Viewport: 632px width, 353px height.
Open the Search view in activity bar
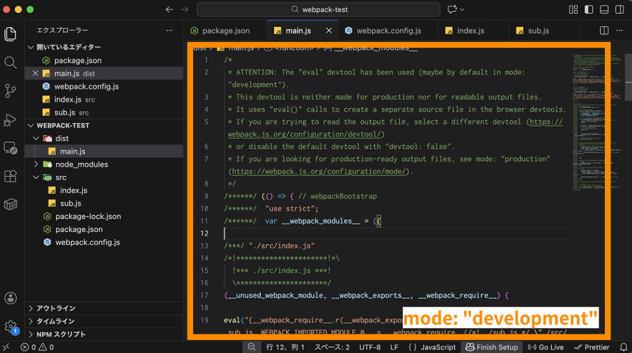pos(10,62)
